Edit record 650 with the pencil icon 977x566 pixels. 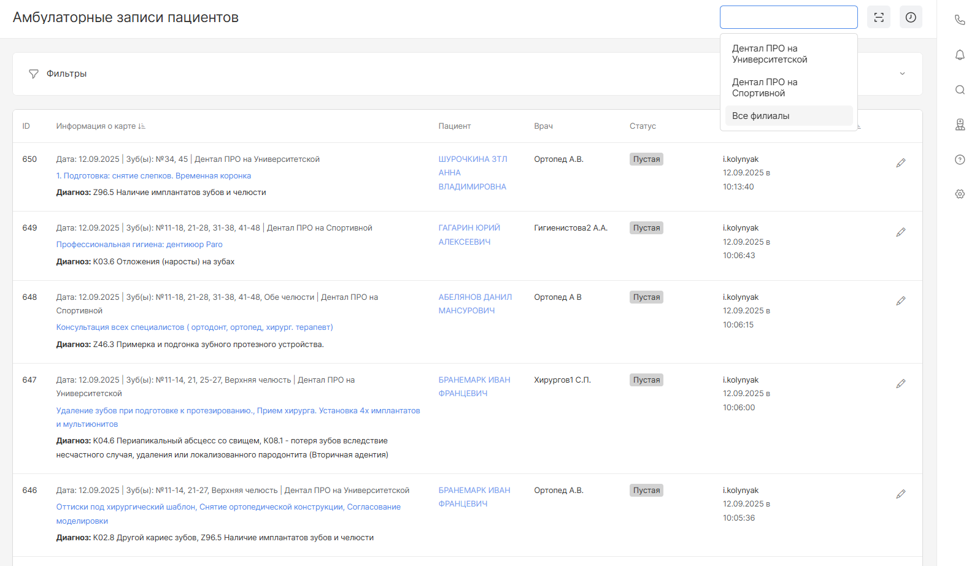pos(900,163)
